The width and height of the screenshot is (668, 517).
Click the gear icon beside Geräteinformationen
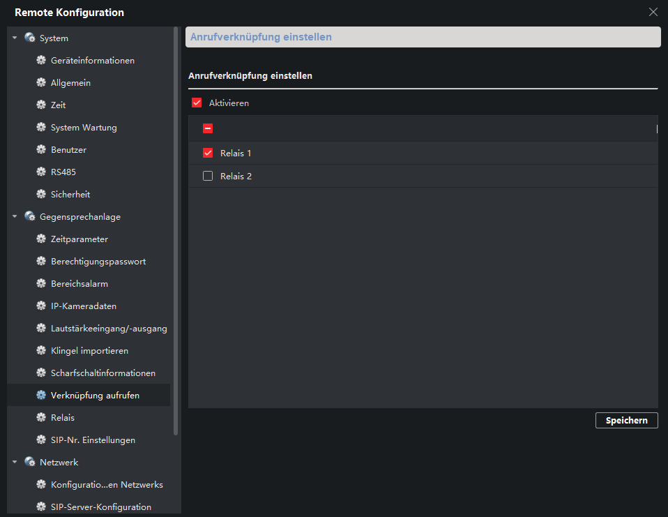coord(41,60)
